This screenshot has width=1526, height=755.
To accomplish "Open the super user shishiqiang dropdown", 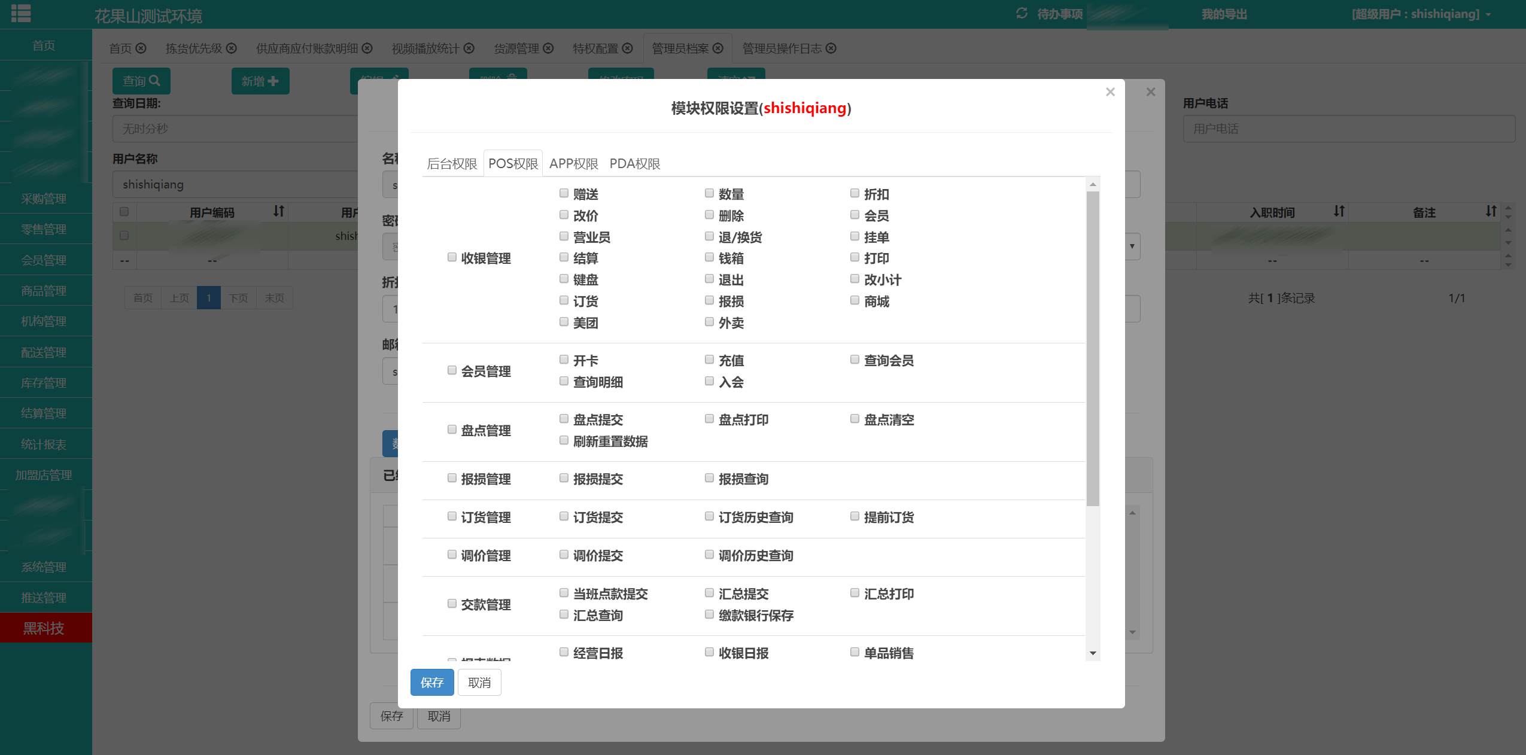I will point(1421,14).
